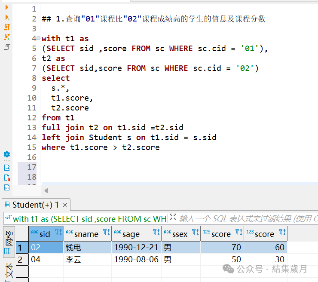Click the score cell showing 50
This screenshot has height=282, width=318.
point(222,259)
